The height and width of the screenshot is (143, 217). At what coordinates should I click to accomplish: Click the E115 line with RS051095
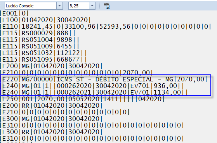click(43, 59)
